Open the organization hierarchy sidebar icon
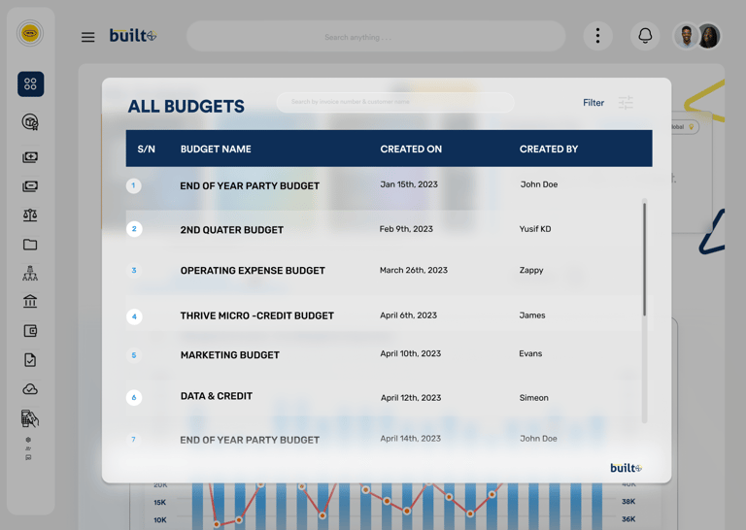This screenshot has width=746, height=530. [30, 274]
